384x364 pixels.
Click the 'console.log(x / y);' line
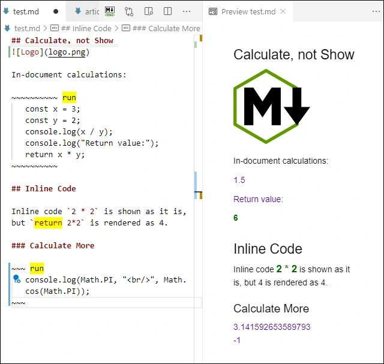click(x=69, y=132)
